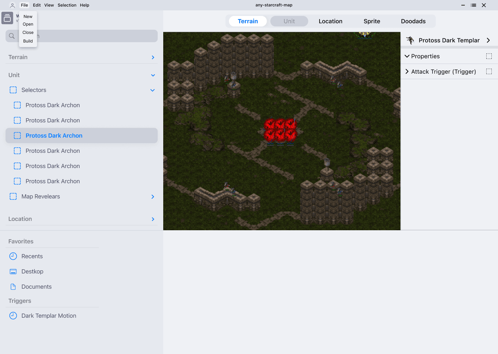
Task: Click the selection icon beside Properties
Action: point(489,56)
